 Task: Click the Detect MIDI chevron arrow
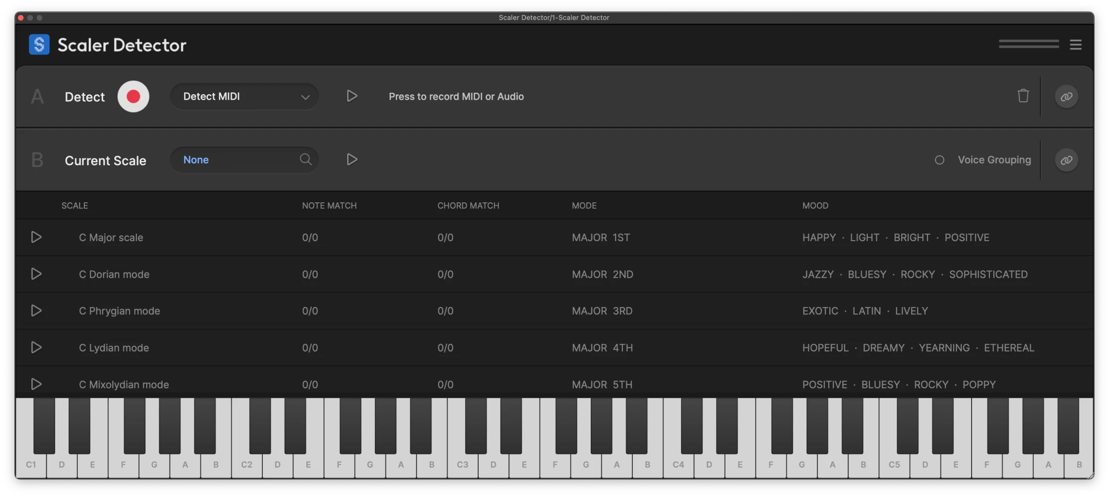pyautogui.click(x=306, y=97)
